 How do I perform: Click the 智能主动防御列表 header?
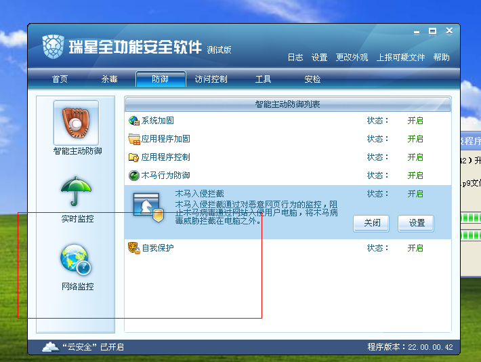[288, 104]
